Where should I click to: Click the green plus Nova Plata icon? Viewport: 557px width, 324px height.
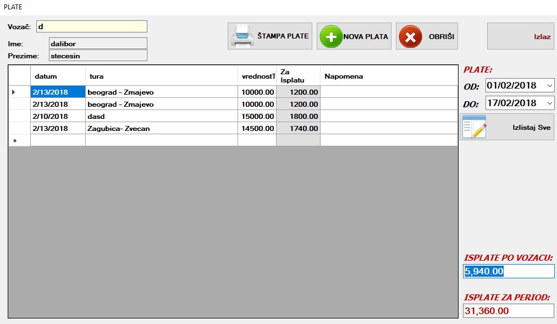coord(330,36)
